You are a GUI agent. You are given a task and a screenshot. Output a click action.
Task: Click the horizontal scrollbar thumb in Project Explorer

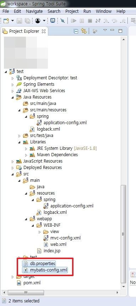tap(26, 292)
